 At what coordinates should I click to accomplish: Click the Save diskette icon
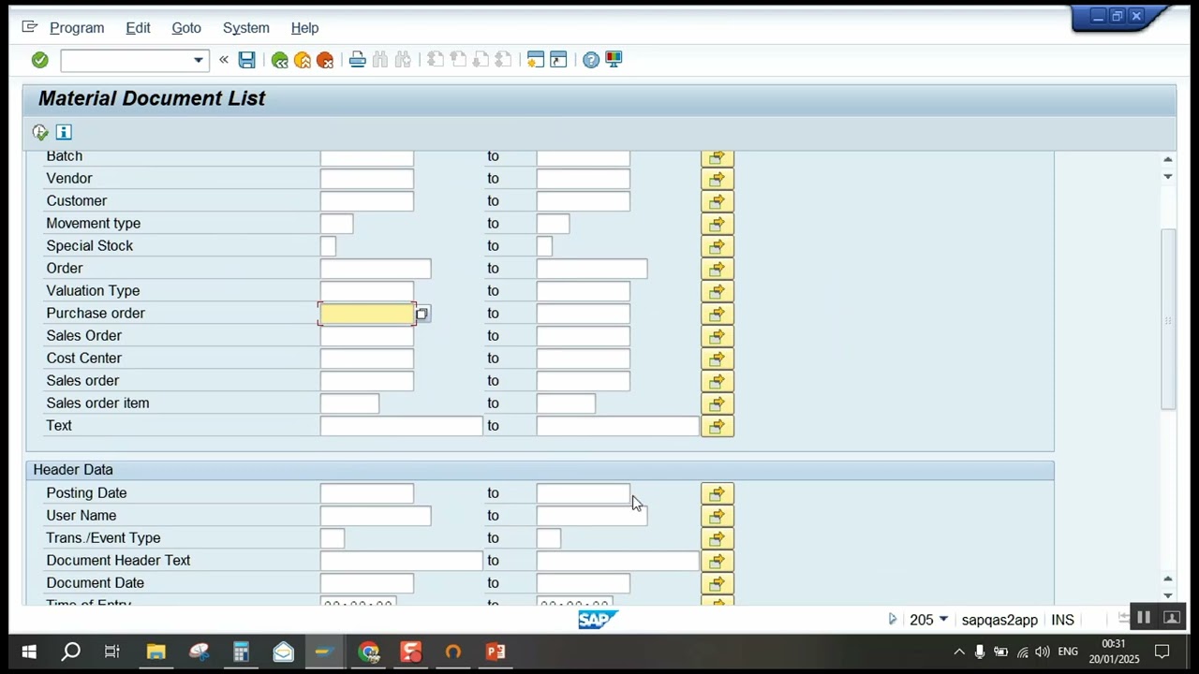[x=246, y=60]
